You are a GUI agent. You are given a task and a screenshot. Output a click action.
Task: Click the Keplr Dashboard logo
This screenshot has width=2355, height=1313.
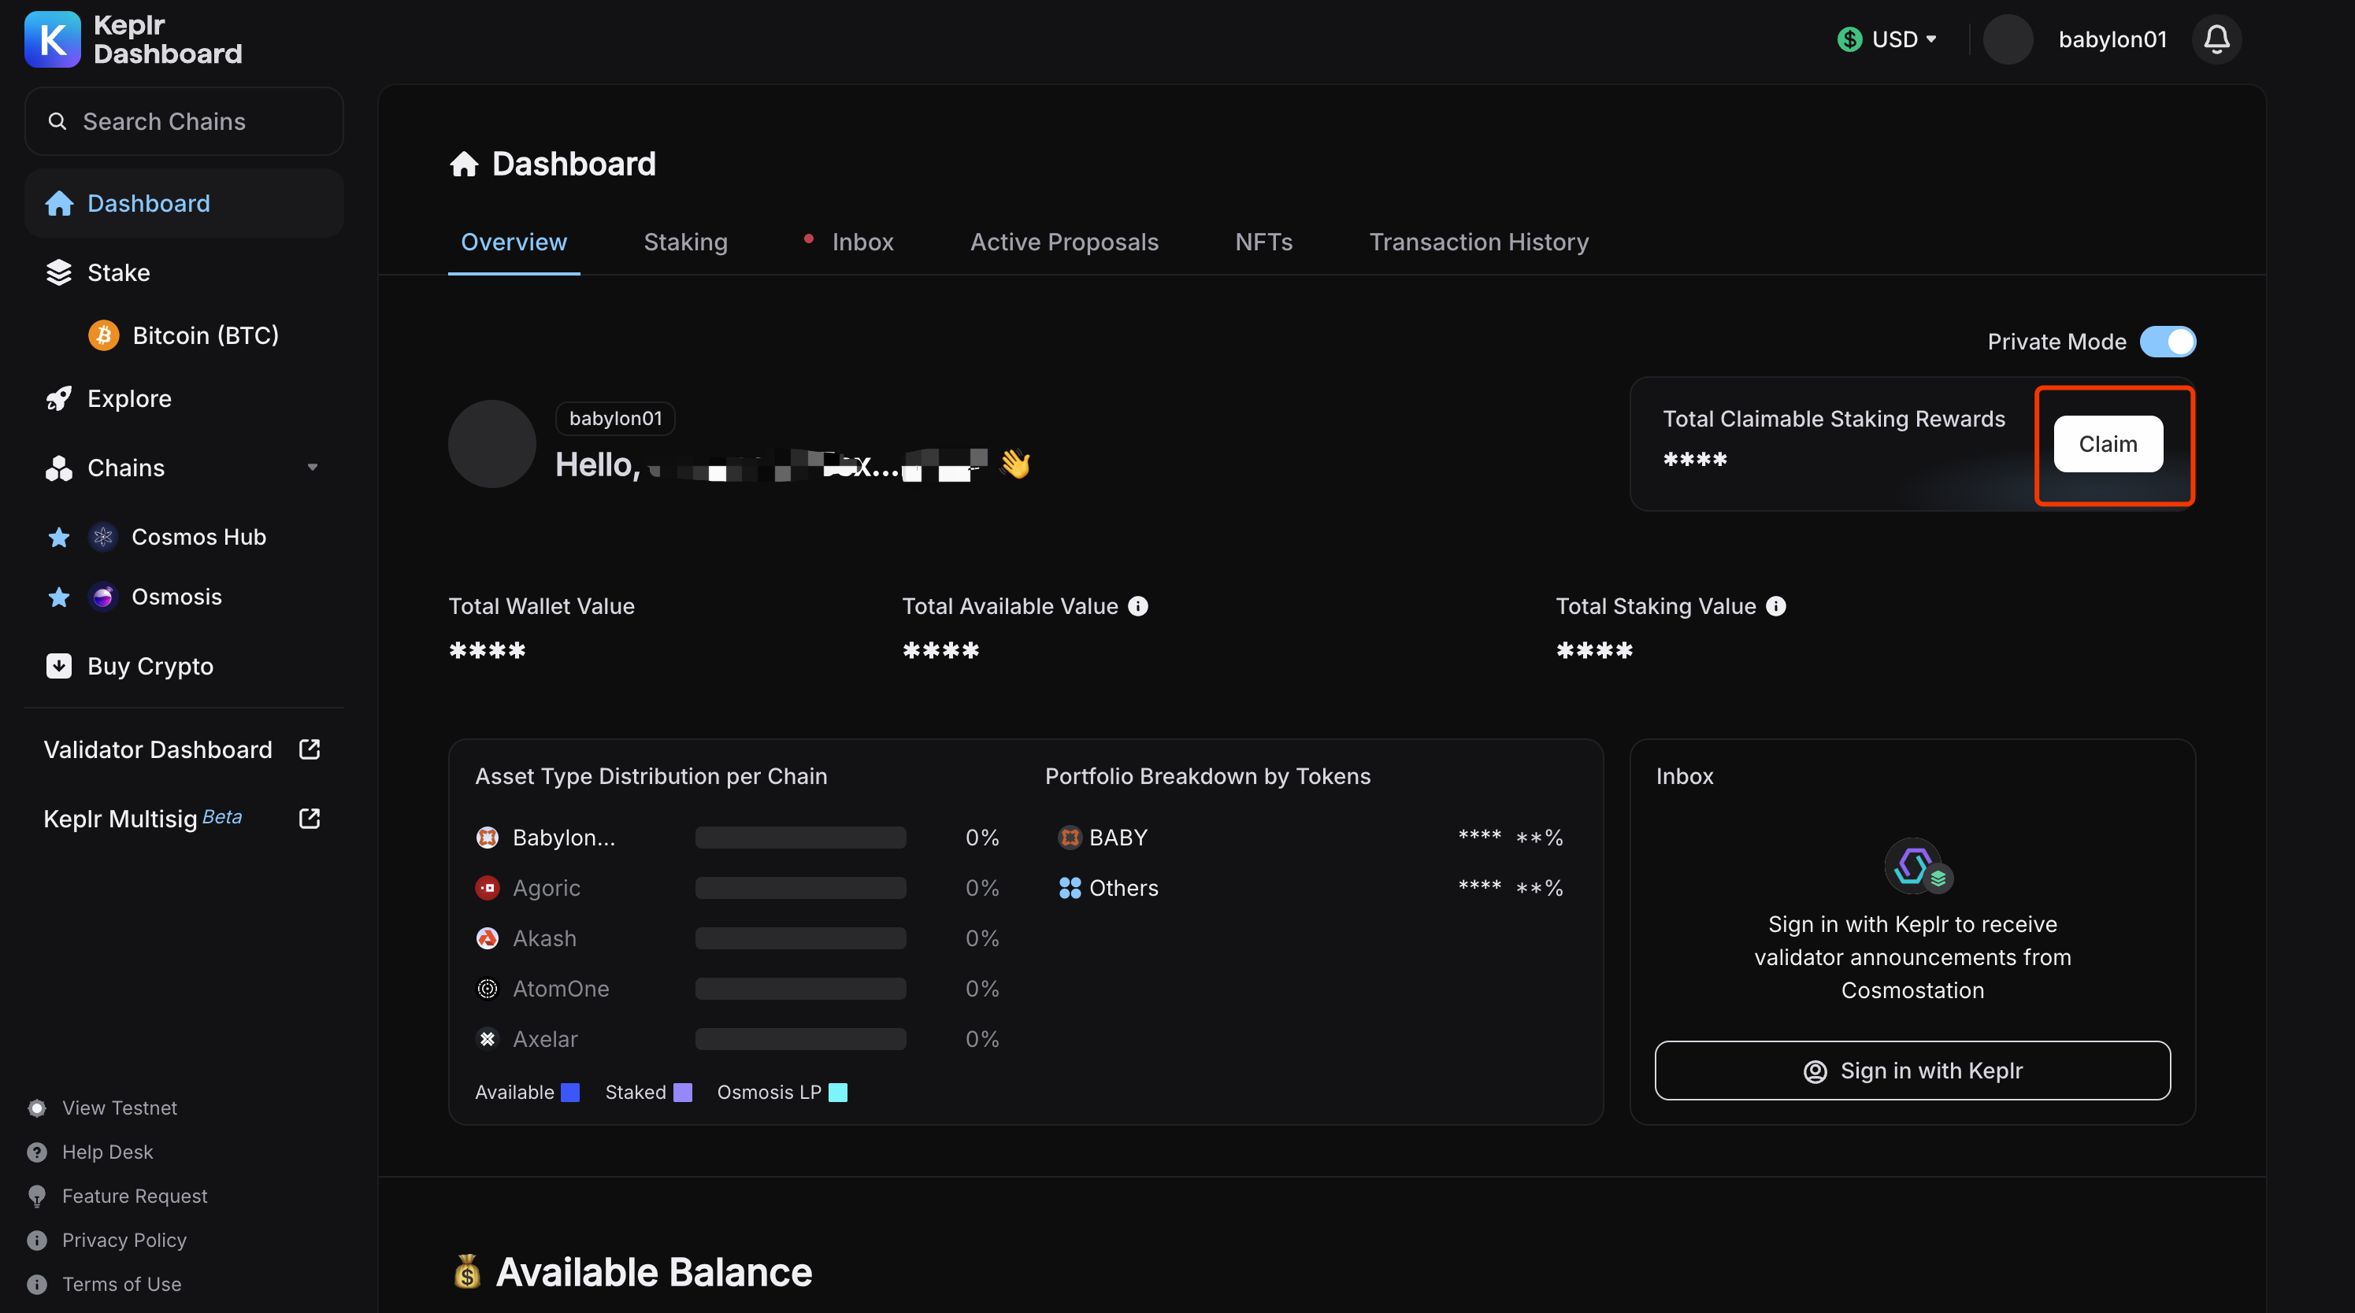(52, 39)
